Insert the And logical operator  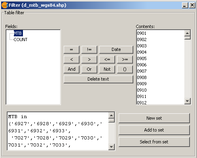coord(72,70)
